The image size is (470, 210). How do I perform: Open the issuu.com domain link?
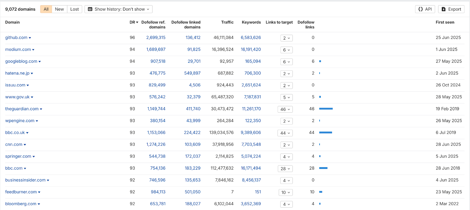(x=15, y=85)
